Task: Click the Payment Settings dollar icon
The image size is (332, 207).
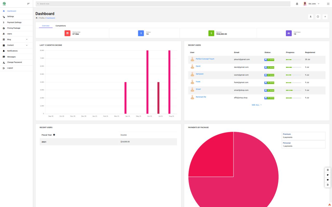Action: (x=4, y=23)
